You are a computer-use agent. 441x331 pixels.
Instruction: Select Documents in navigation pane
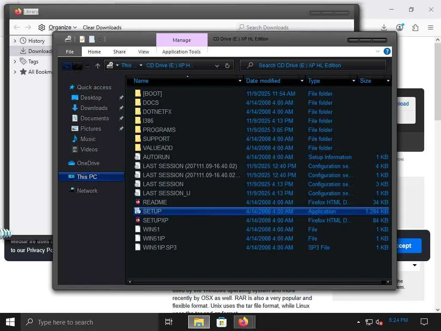pyautogui.click(x=94, y=118)
